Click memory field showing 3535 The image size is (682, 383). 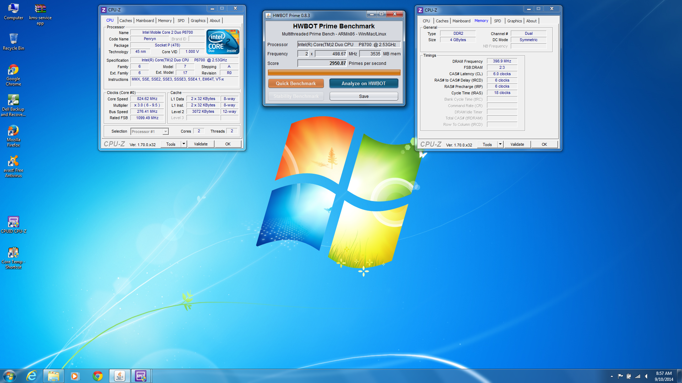[370, 54]
